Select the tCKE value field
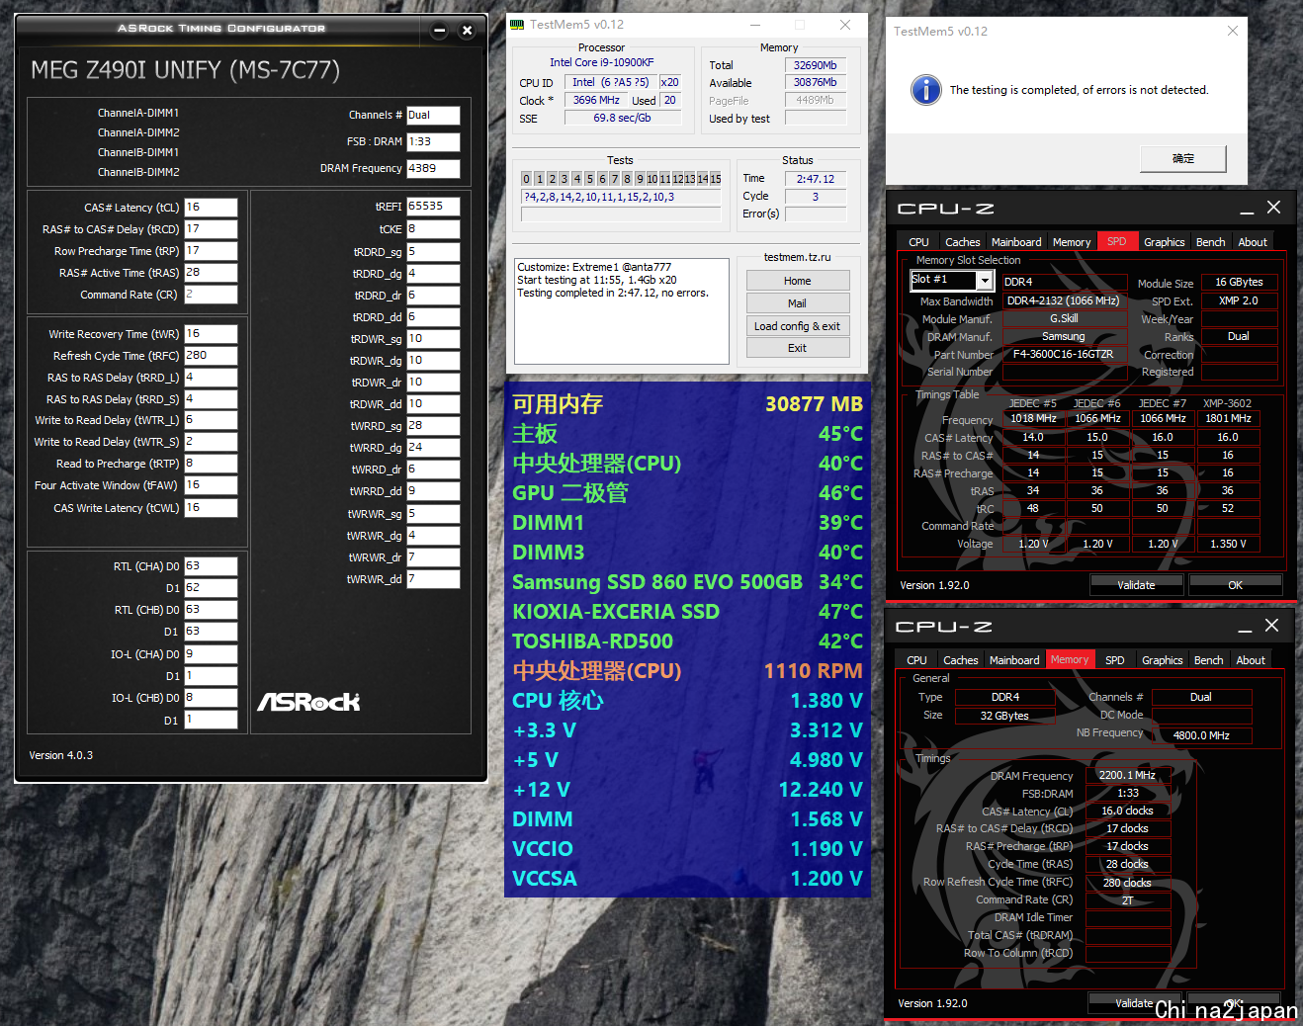 [433, 229]
